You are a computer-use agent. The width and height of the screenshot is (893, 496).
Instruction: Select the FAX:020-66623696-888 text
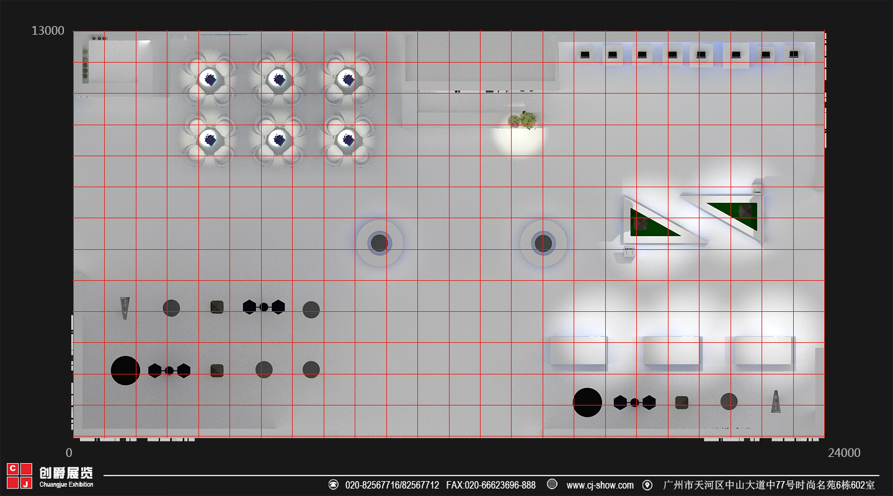coord(491,485)
